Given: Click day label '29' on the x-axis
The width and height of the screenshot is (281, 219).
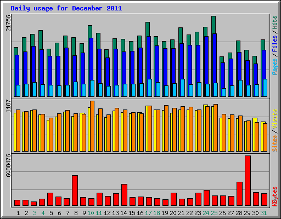Looking at the screenshot, I should (247, 213).
